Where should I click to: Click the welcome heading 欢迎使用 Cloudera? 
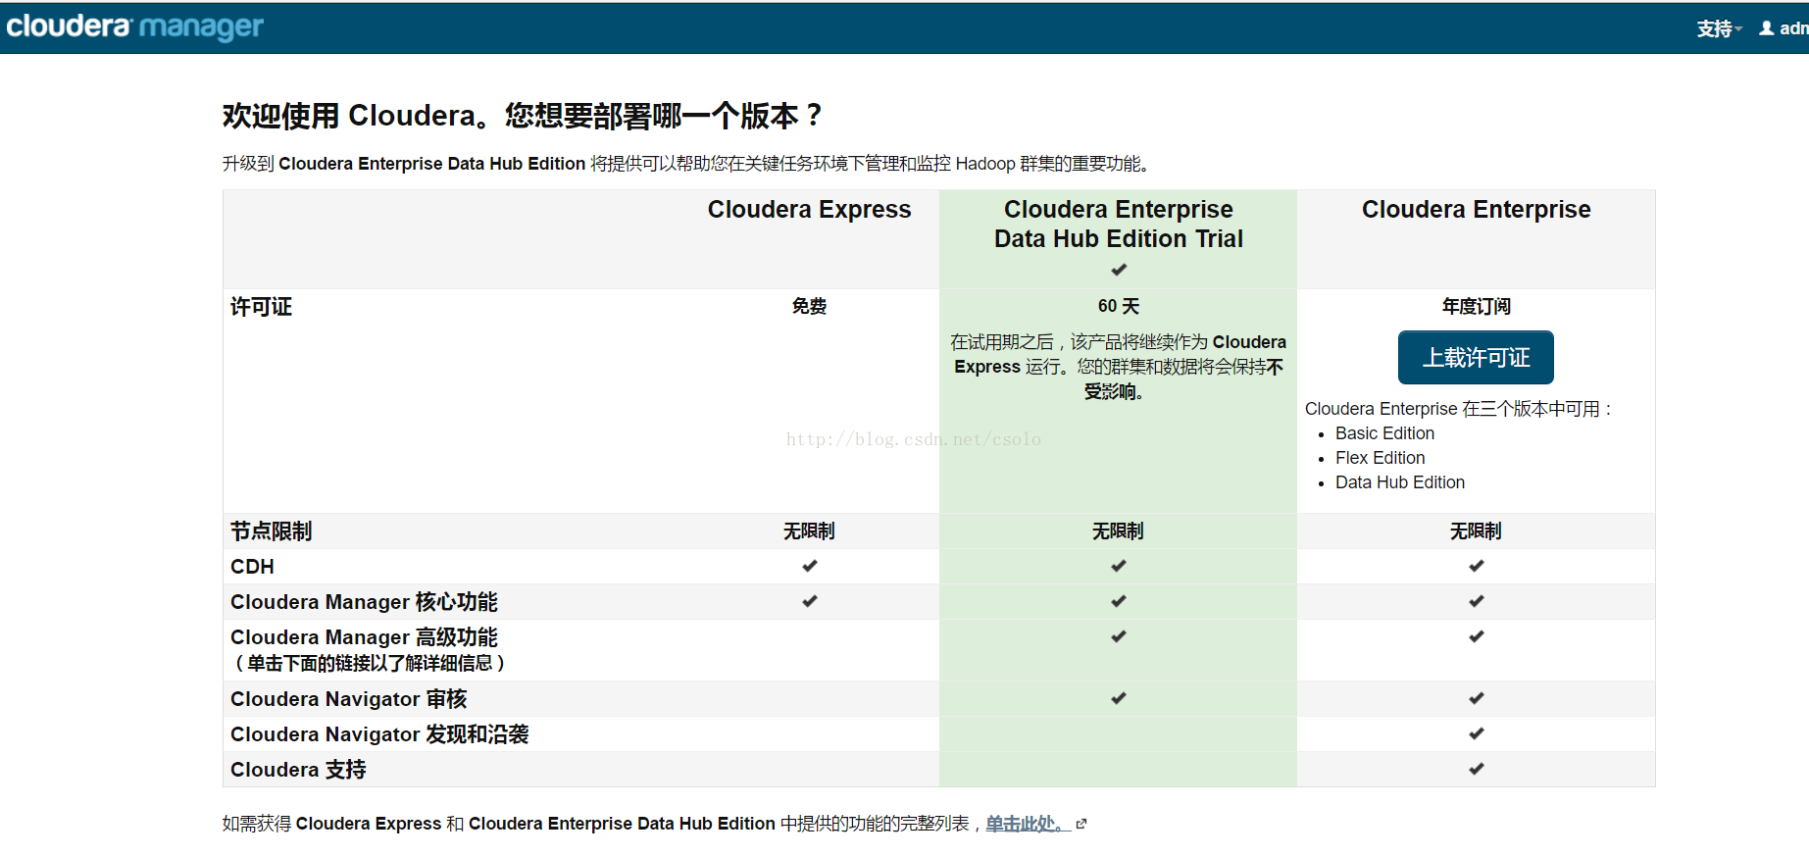(523, 116)
